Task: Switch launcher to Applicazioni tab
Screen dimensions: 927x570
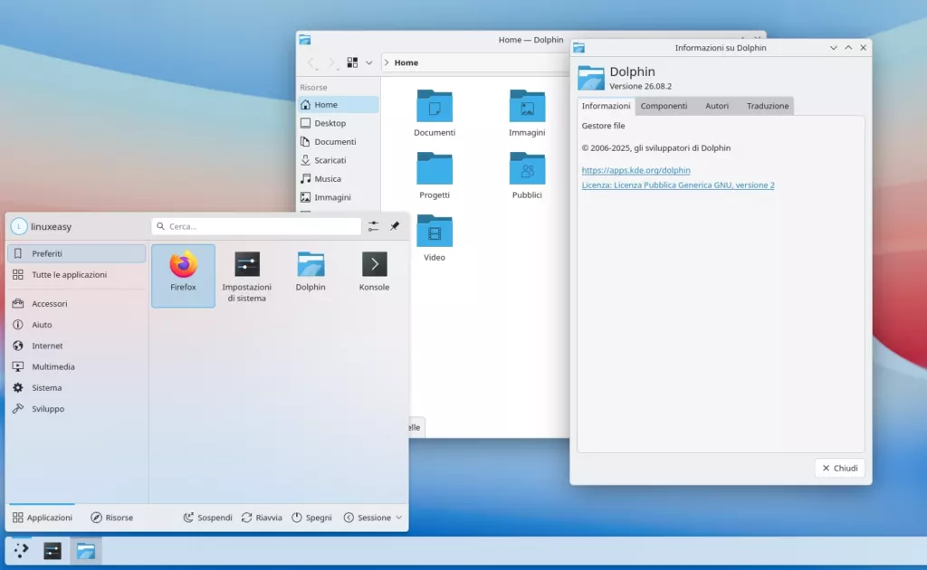Action: pos(42,518)
